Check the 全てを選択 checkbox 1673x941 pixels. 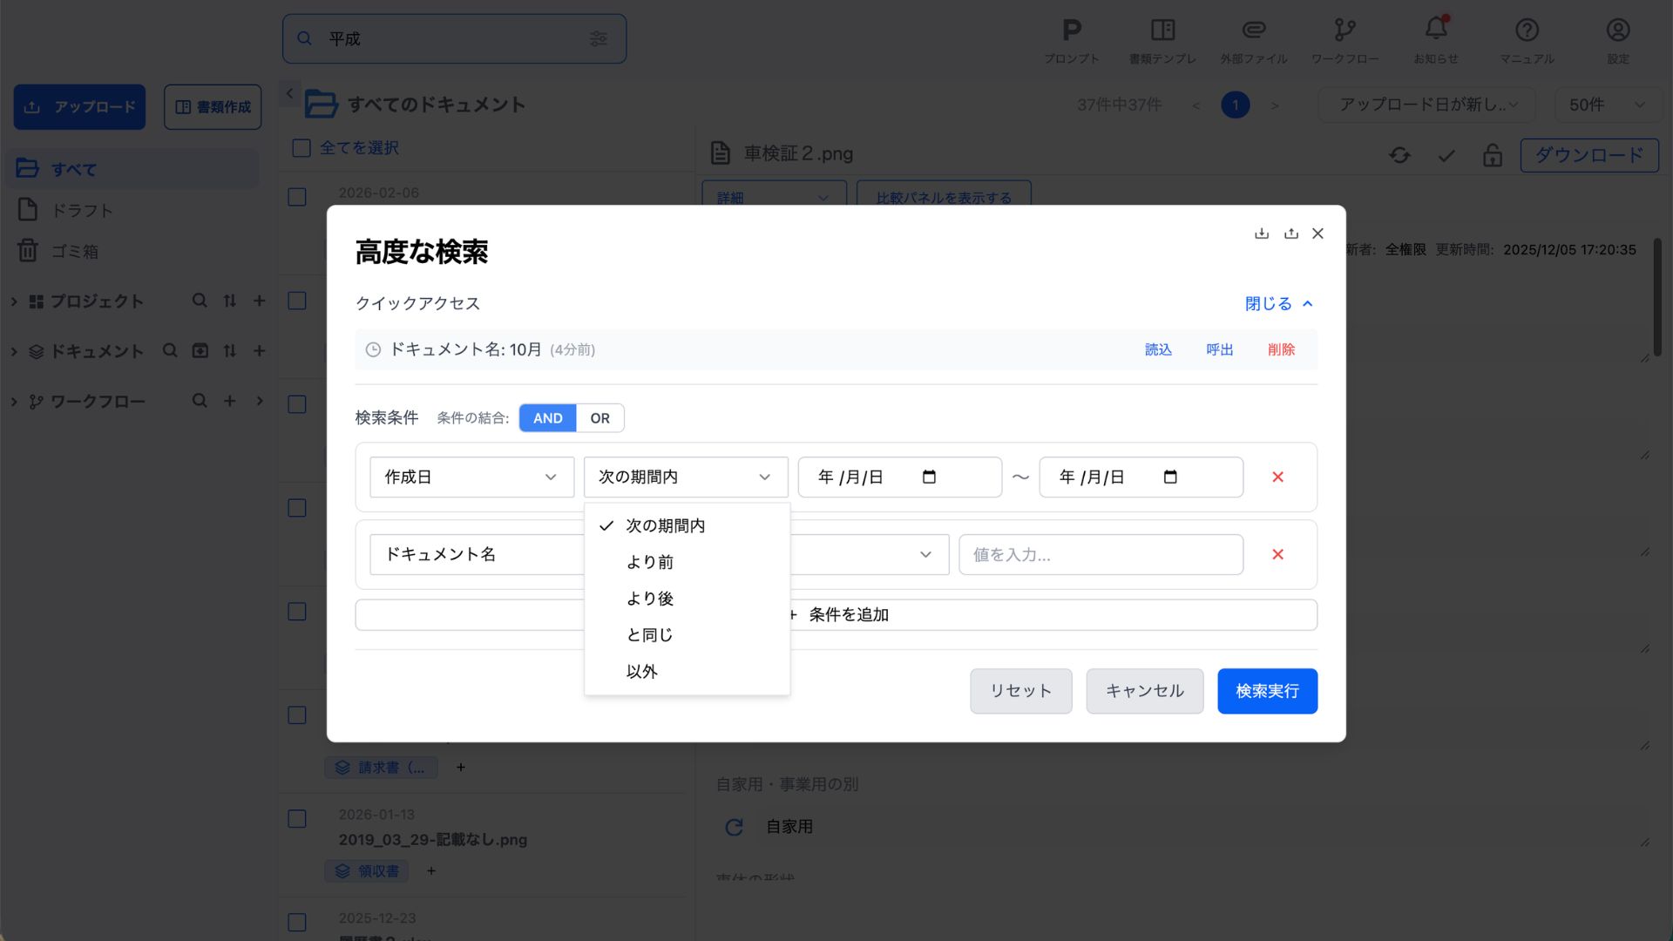(x=301, y=148)
